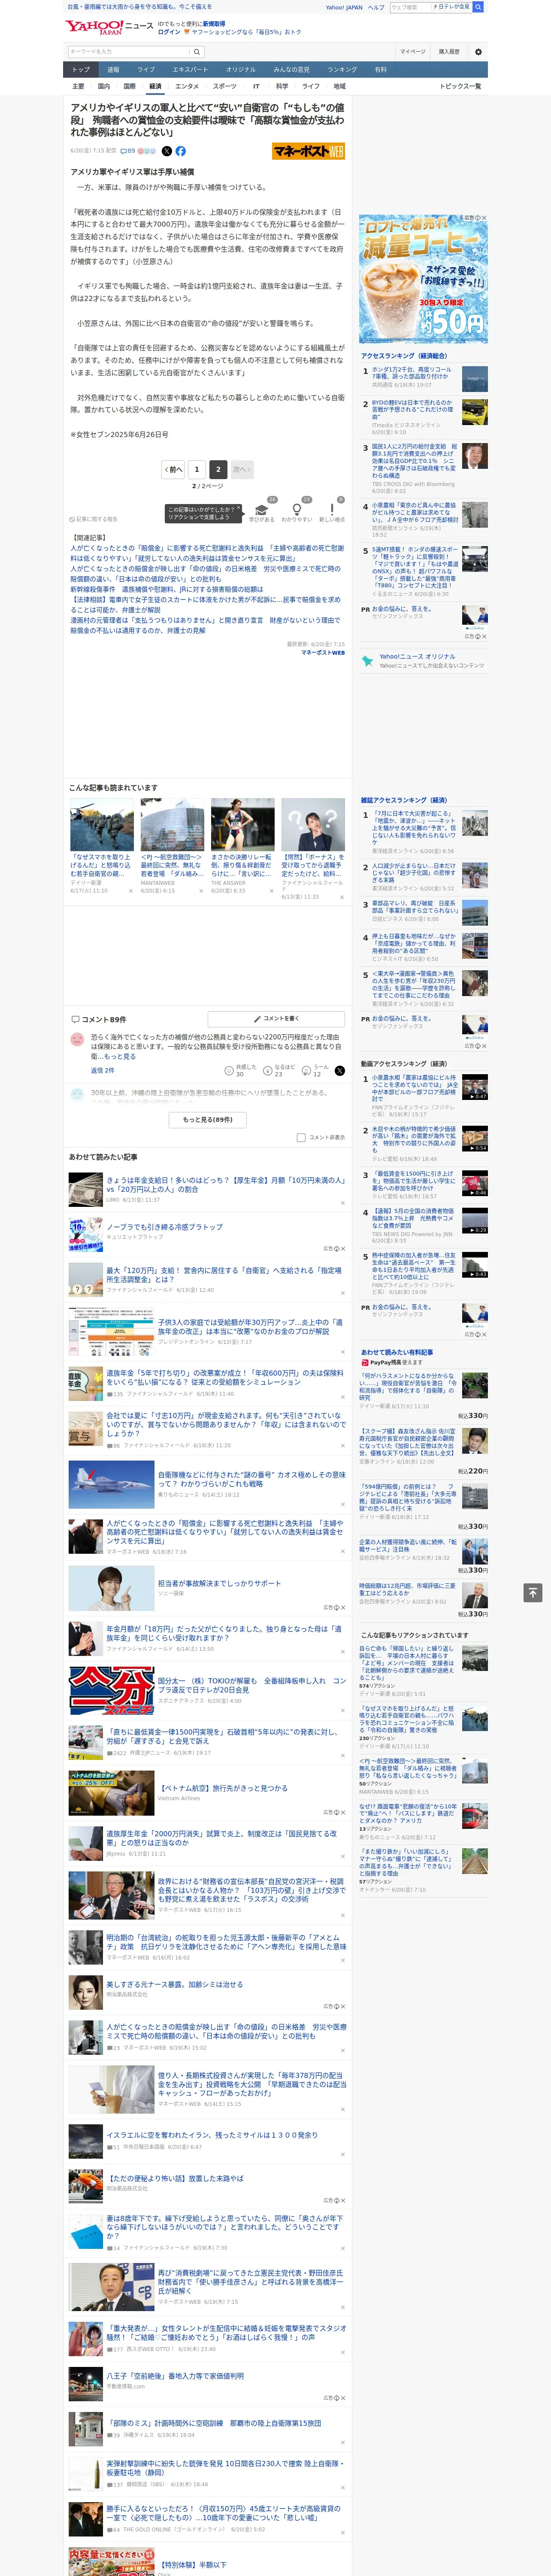Go to previous page 前へ button
551x2576 pixels.
[173, 469]
